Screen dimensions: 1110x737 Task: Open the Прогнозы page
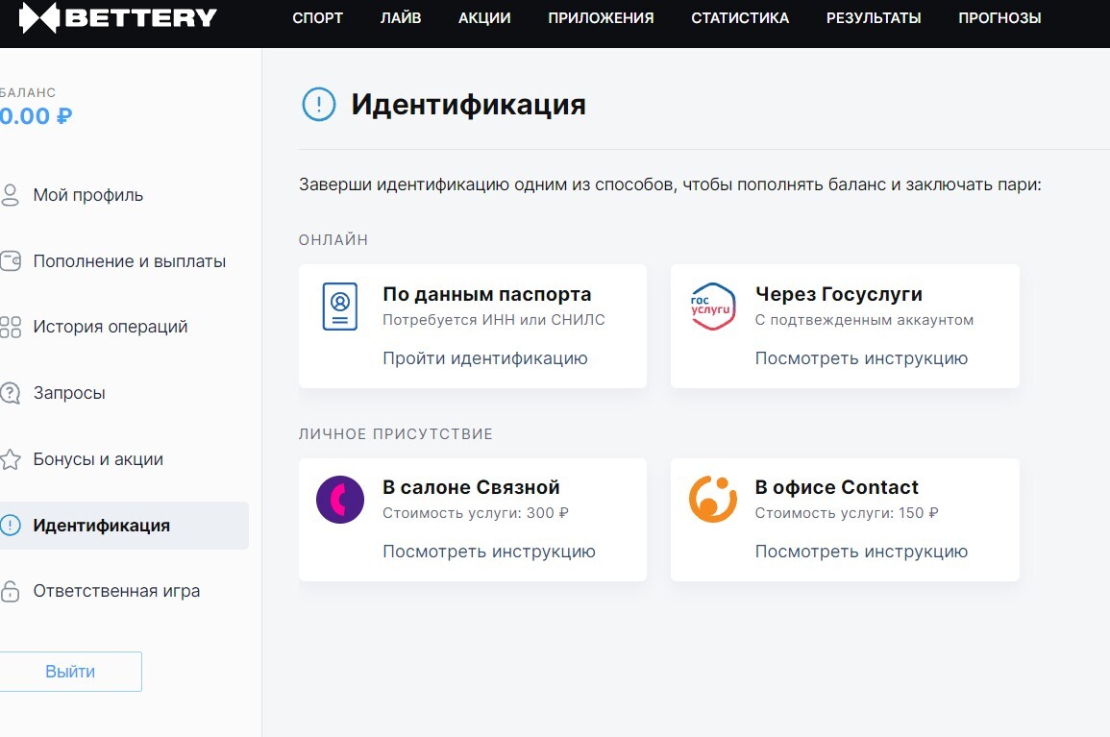[999, 17]
